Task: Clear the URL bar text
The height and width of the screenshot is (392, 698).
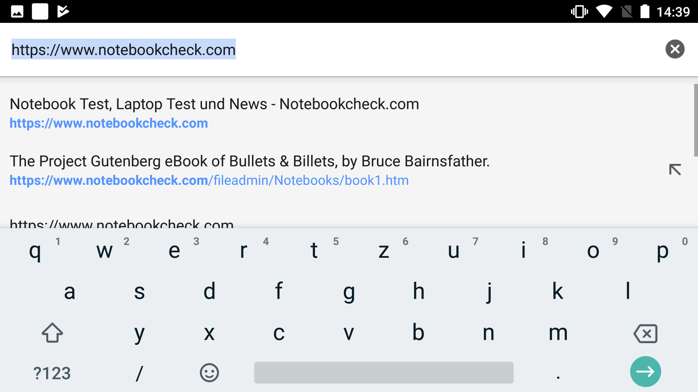Action: (675, 49)
